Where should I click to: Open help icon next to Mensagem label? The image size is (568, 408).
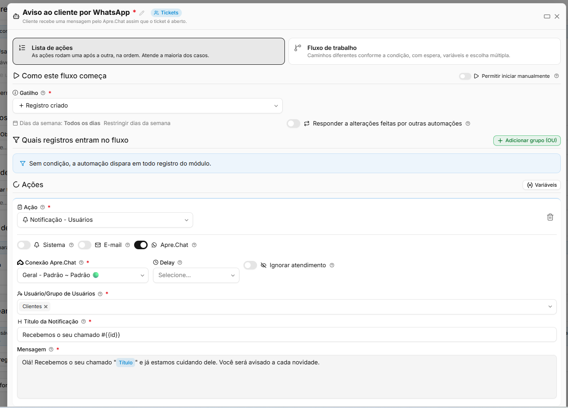(x=51, y=350)
